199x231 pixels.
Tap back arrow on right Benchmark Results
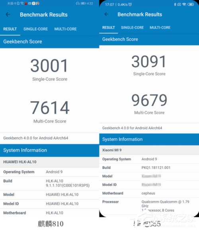106,14
